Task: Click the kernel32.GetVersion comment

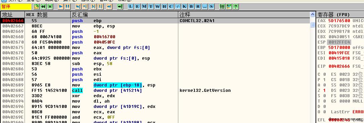Action: pyautogui.click(x=205, y=90)
